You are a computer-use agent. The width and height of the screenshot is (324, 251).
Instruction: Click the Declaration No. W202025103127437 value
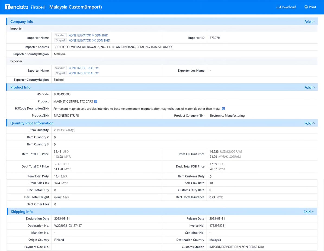pyautogui.click(x=68, y=226)
